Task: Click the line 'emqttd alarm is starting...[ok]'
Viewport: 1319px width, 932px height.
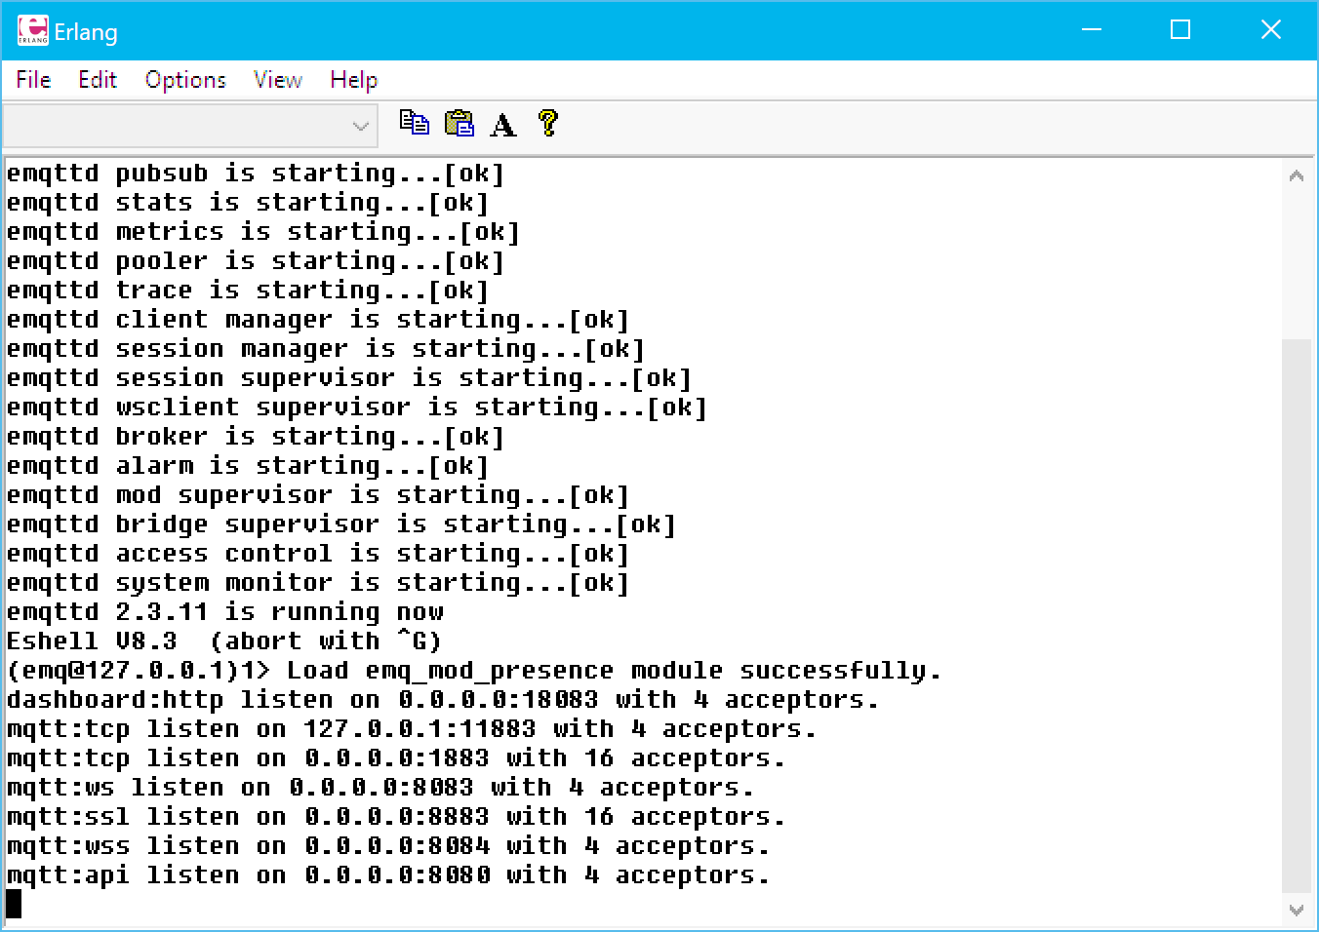Action: click(x=248, y=466)
